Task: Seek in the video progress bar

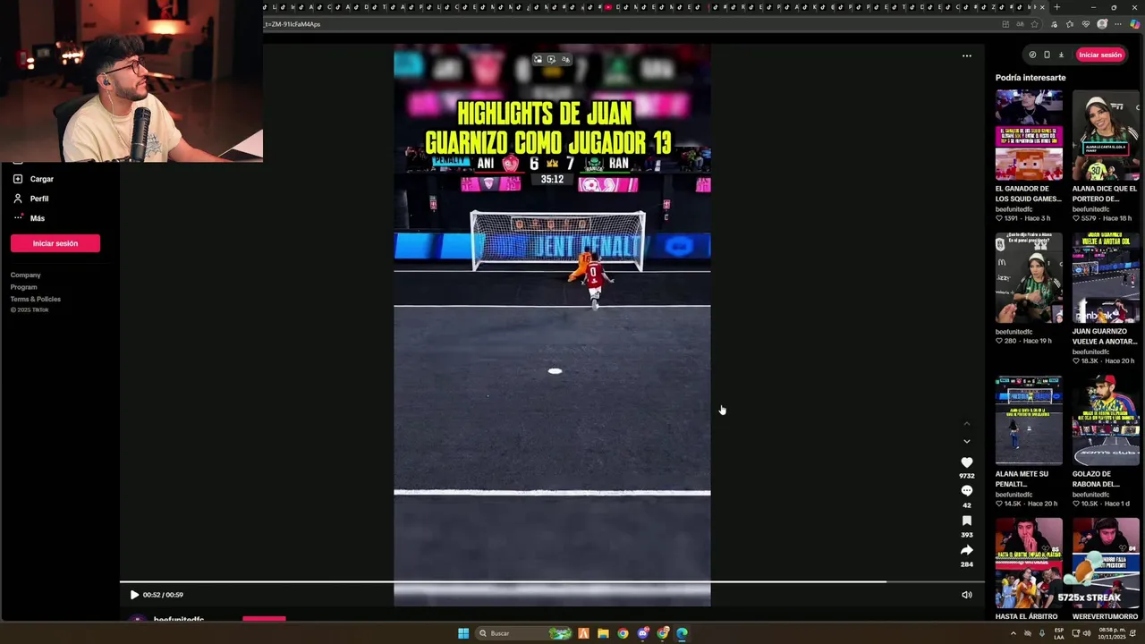Action: click(552, 581)
